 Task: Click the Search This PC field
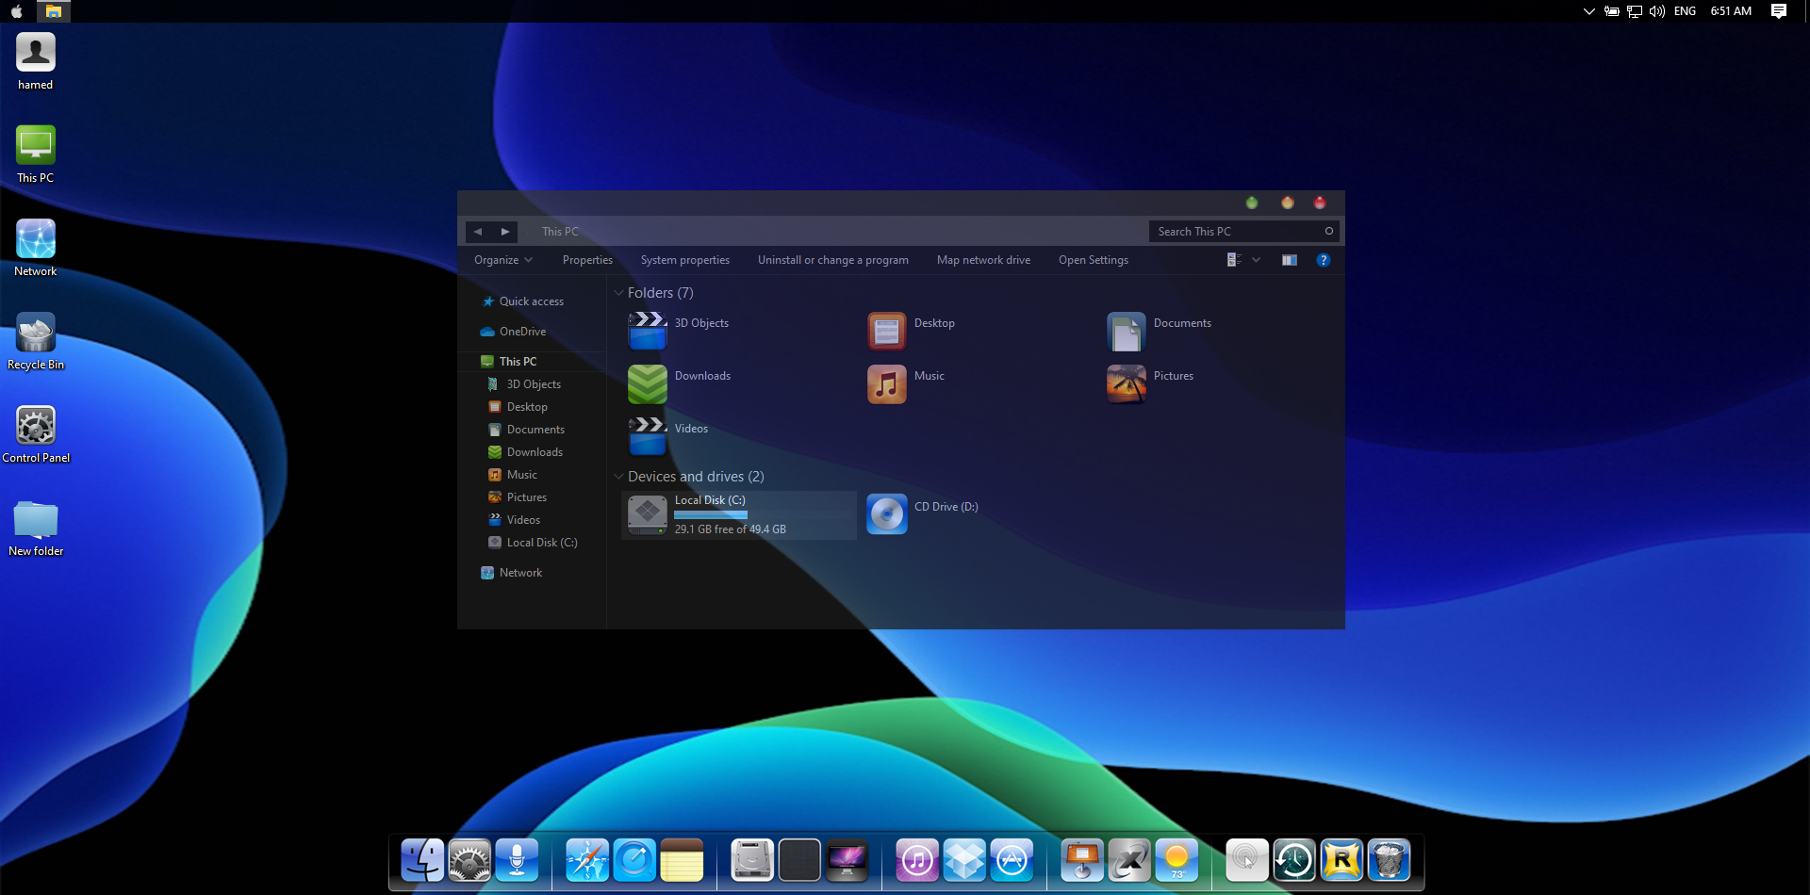point(1235,232)
